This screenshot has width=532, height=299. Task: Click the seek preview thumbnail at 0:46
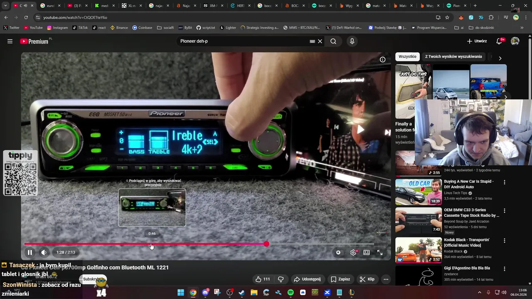coord(152,208)
